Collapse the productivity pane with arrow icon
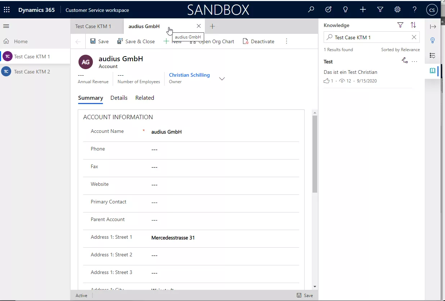Image resolution: width=445 pixels, height=301 pixels. coord(433,27)
